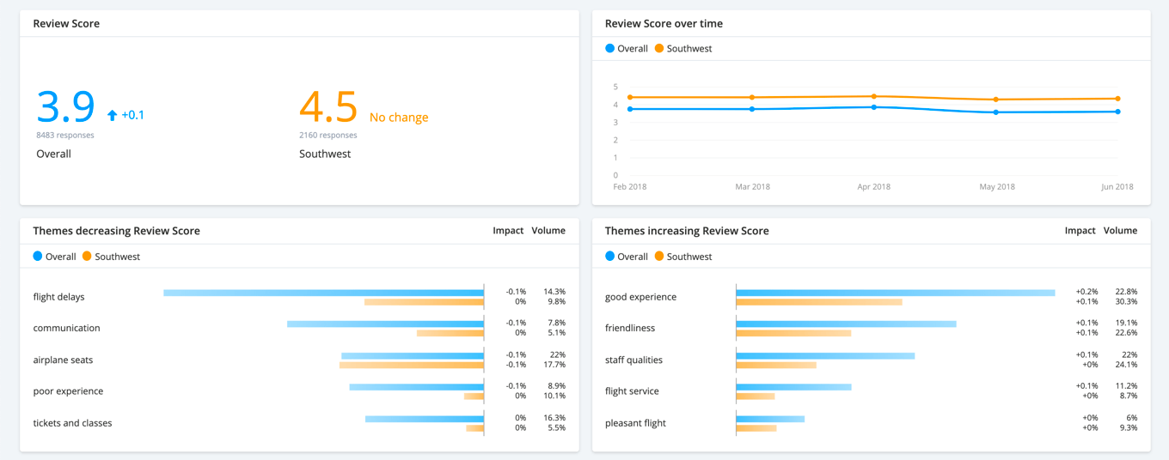
Task: Click the blue Overall legend dot in Review Score over time
Action: pos(610,49)
